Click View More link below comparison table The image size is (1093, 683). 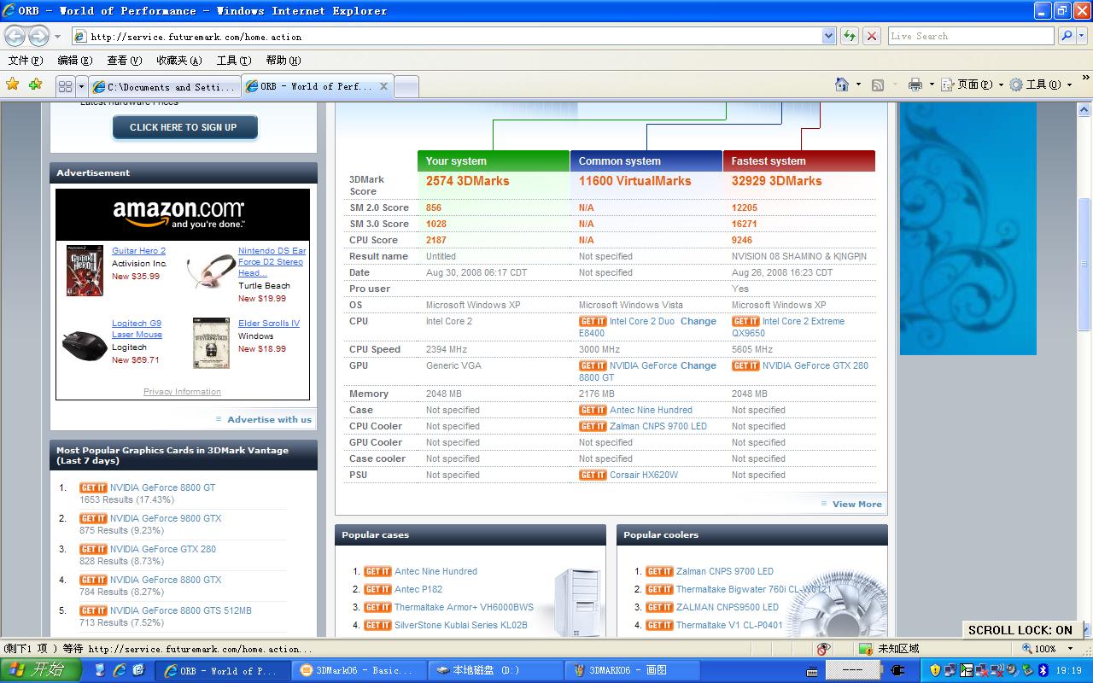(x=856, y=504)
